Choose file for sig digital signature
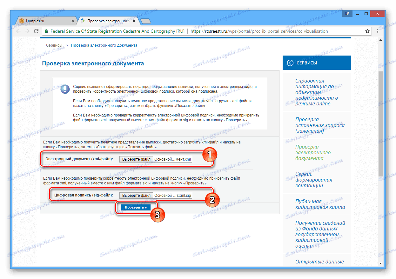The height and width of the screenshot is (279, 396). (x=136, y=195)
